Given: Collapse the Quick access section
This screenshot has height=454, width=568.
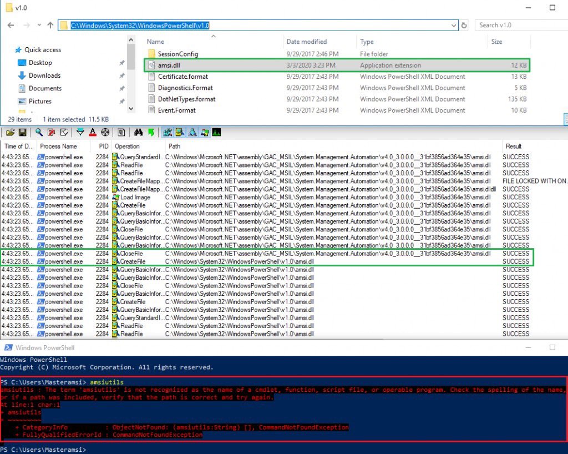Looking at the screenshot, I should pyautogui.click(x=14, y=49).
